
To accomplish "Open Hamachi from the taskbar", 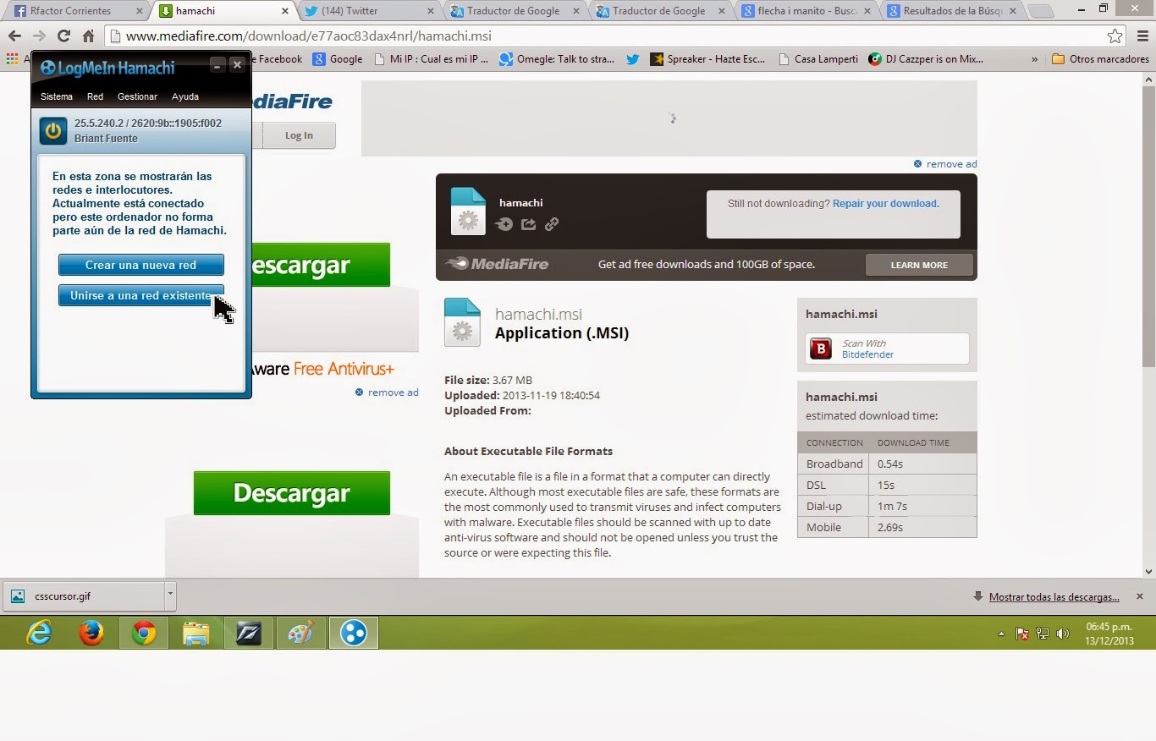I will click(354, 633).
